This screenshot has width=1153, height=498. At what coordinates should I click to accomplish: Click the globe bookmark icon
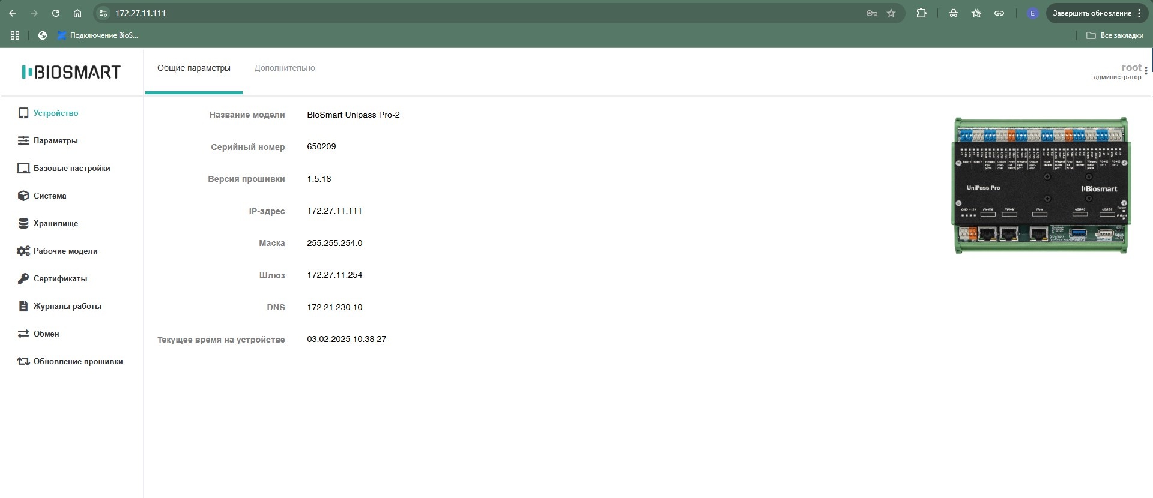point(43,35)
